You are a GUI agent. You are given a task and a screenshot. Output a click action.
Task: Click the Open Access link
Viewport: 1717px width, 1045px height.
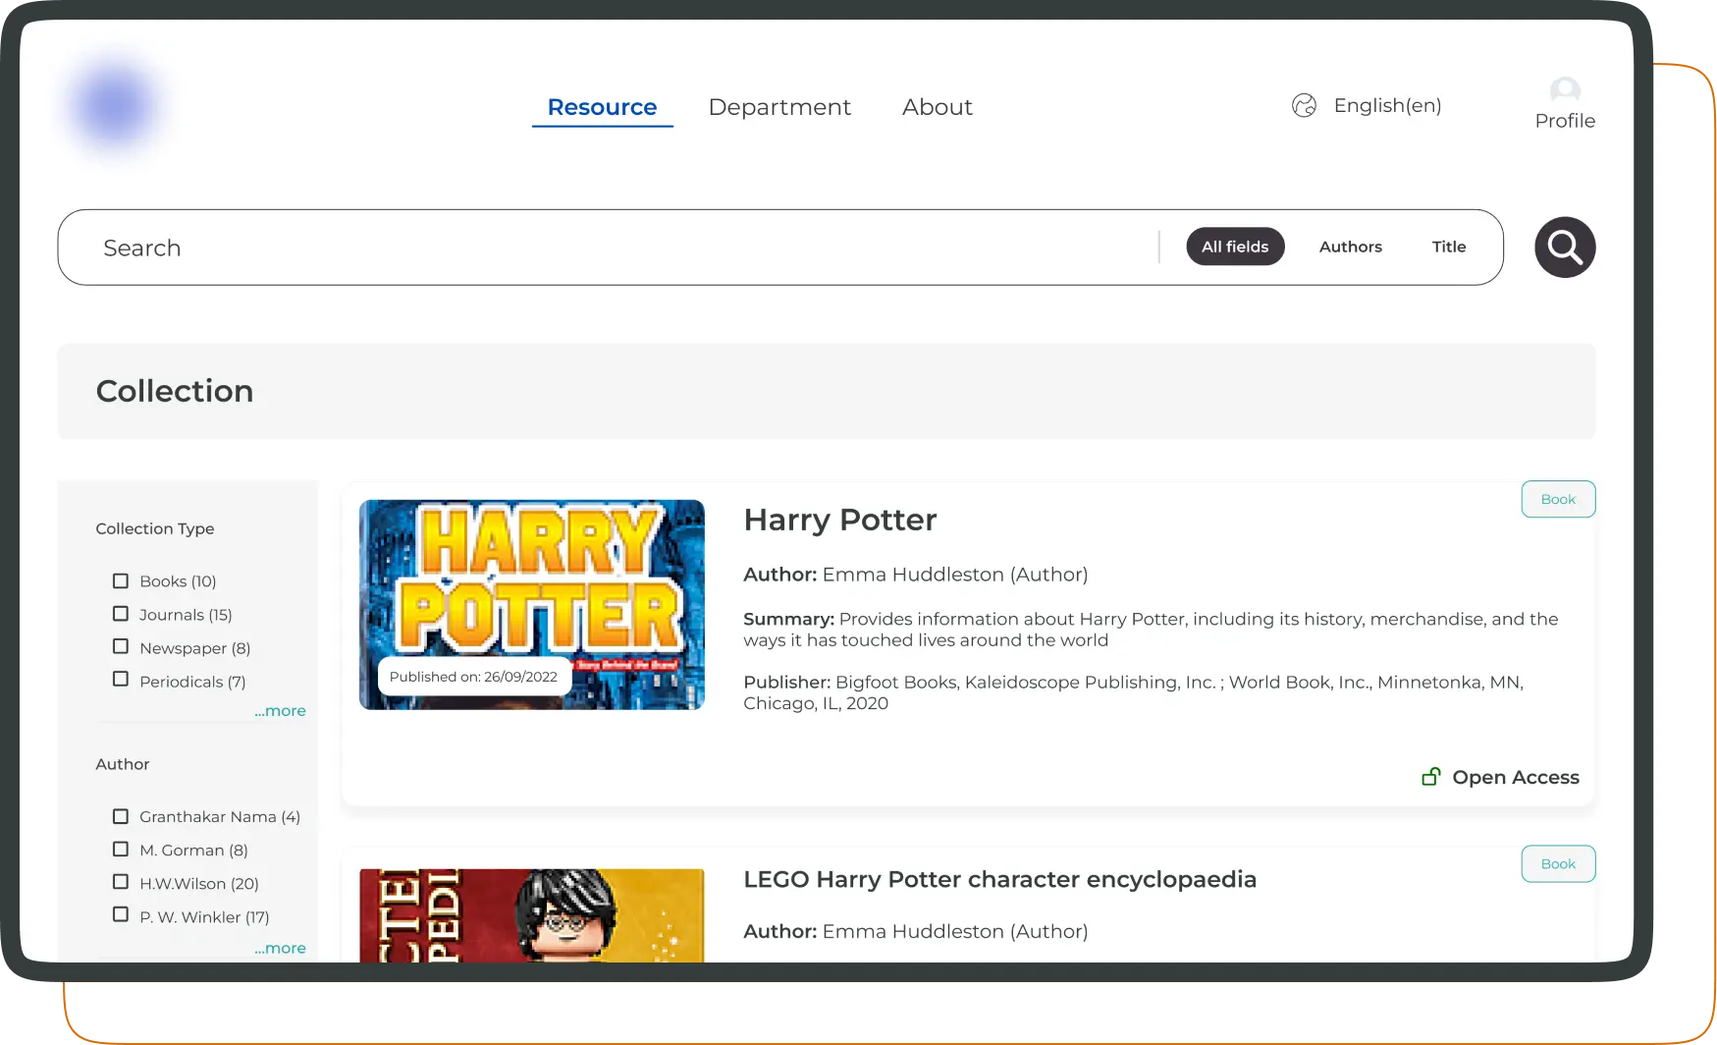tap(1516, 777)
